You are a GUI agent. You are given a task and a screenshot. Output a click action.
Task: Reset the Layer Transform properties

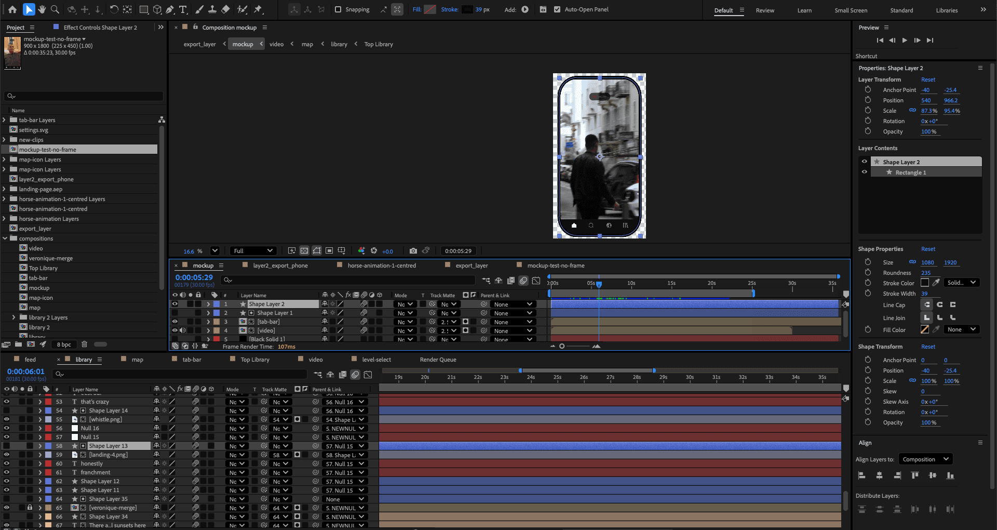tap(928, 79)
